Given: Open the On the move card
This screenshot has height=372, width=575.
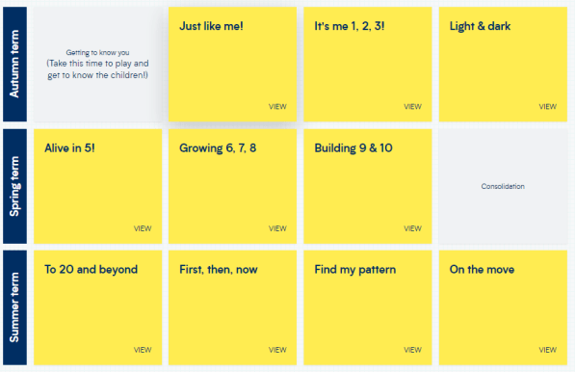Looking at the screenshot, I should click(x=503, y=307).
